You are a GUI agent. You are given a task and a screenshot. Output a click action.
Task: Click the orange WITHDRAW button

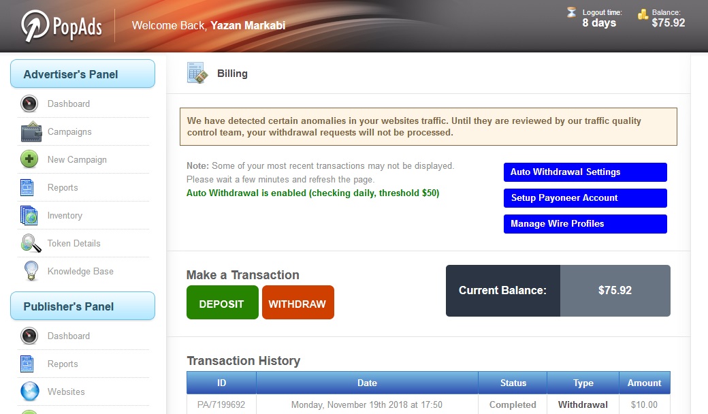pos(298,302)
